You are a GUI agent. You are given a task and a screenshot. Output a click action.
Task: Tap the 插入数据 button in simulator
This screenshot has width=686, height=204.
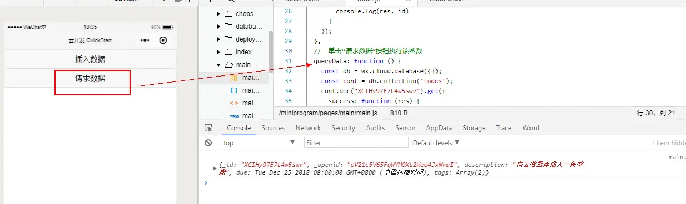(x=90, y=59)
